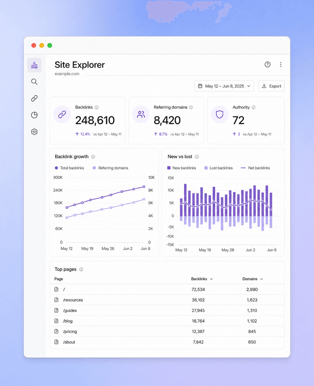Image resolution: width=314 pixels, height=386 pixels.
Task: Click the New backlinks purple legend swatch
Action: point(169,168)
